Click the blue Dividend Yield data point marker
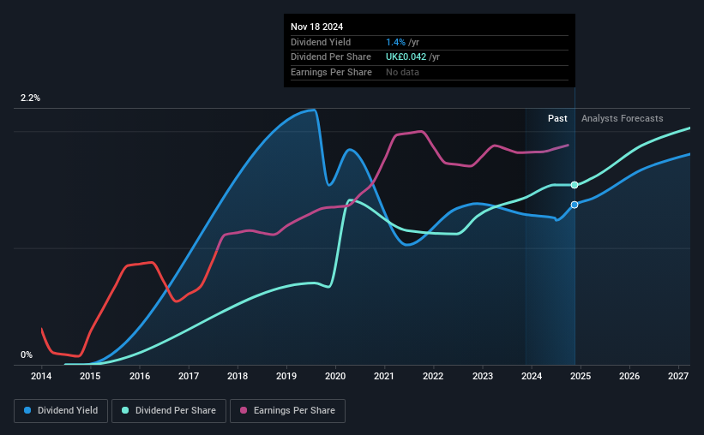 (x=575, y=205)
